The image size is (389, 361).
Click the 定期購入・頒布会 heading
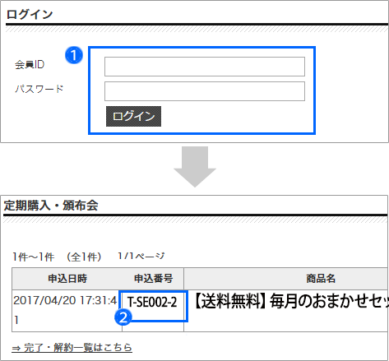pos(51,206)
